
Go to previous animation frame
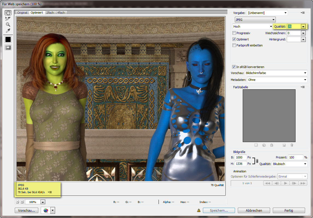(x=276, y=183)
